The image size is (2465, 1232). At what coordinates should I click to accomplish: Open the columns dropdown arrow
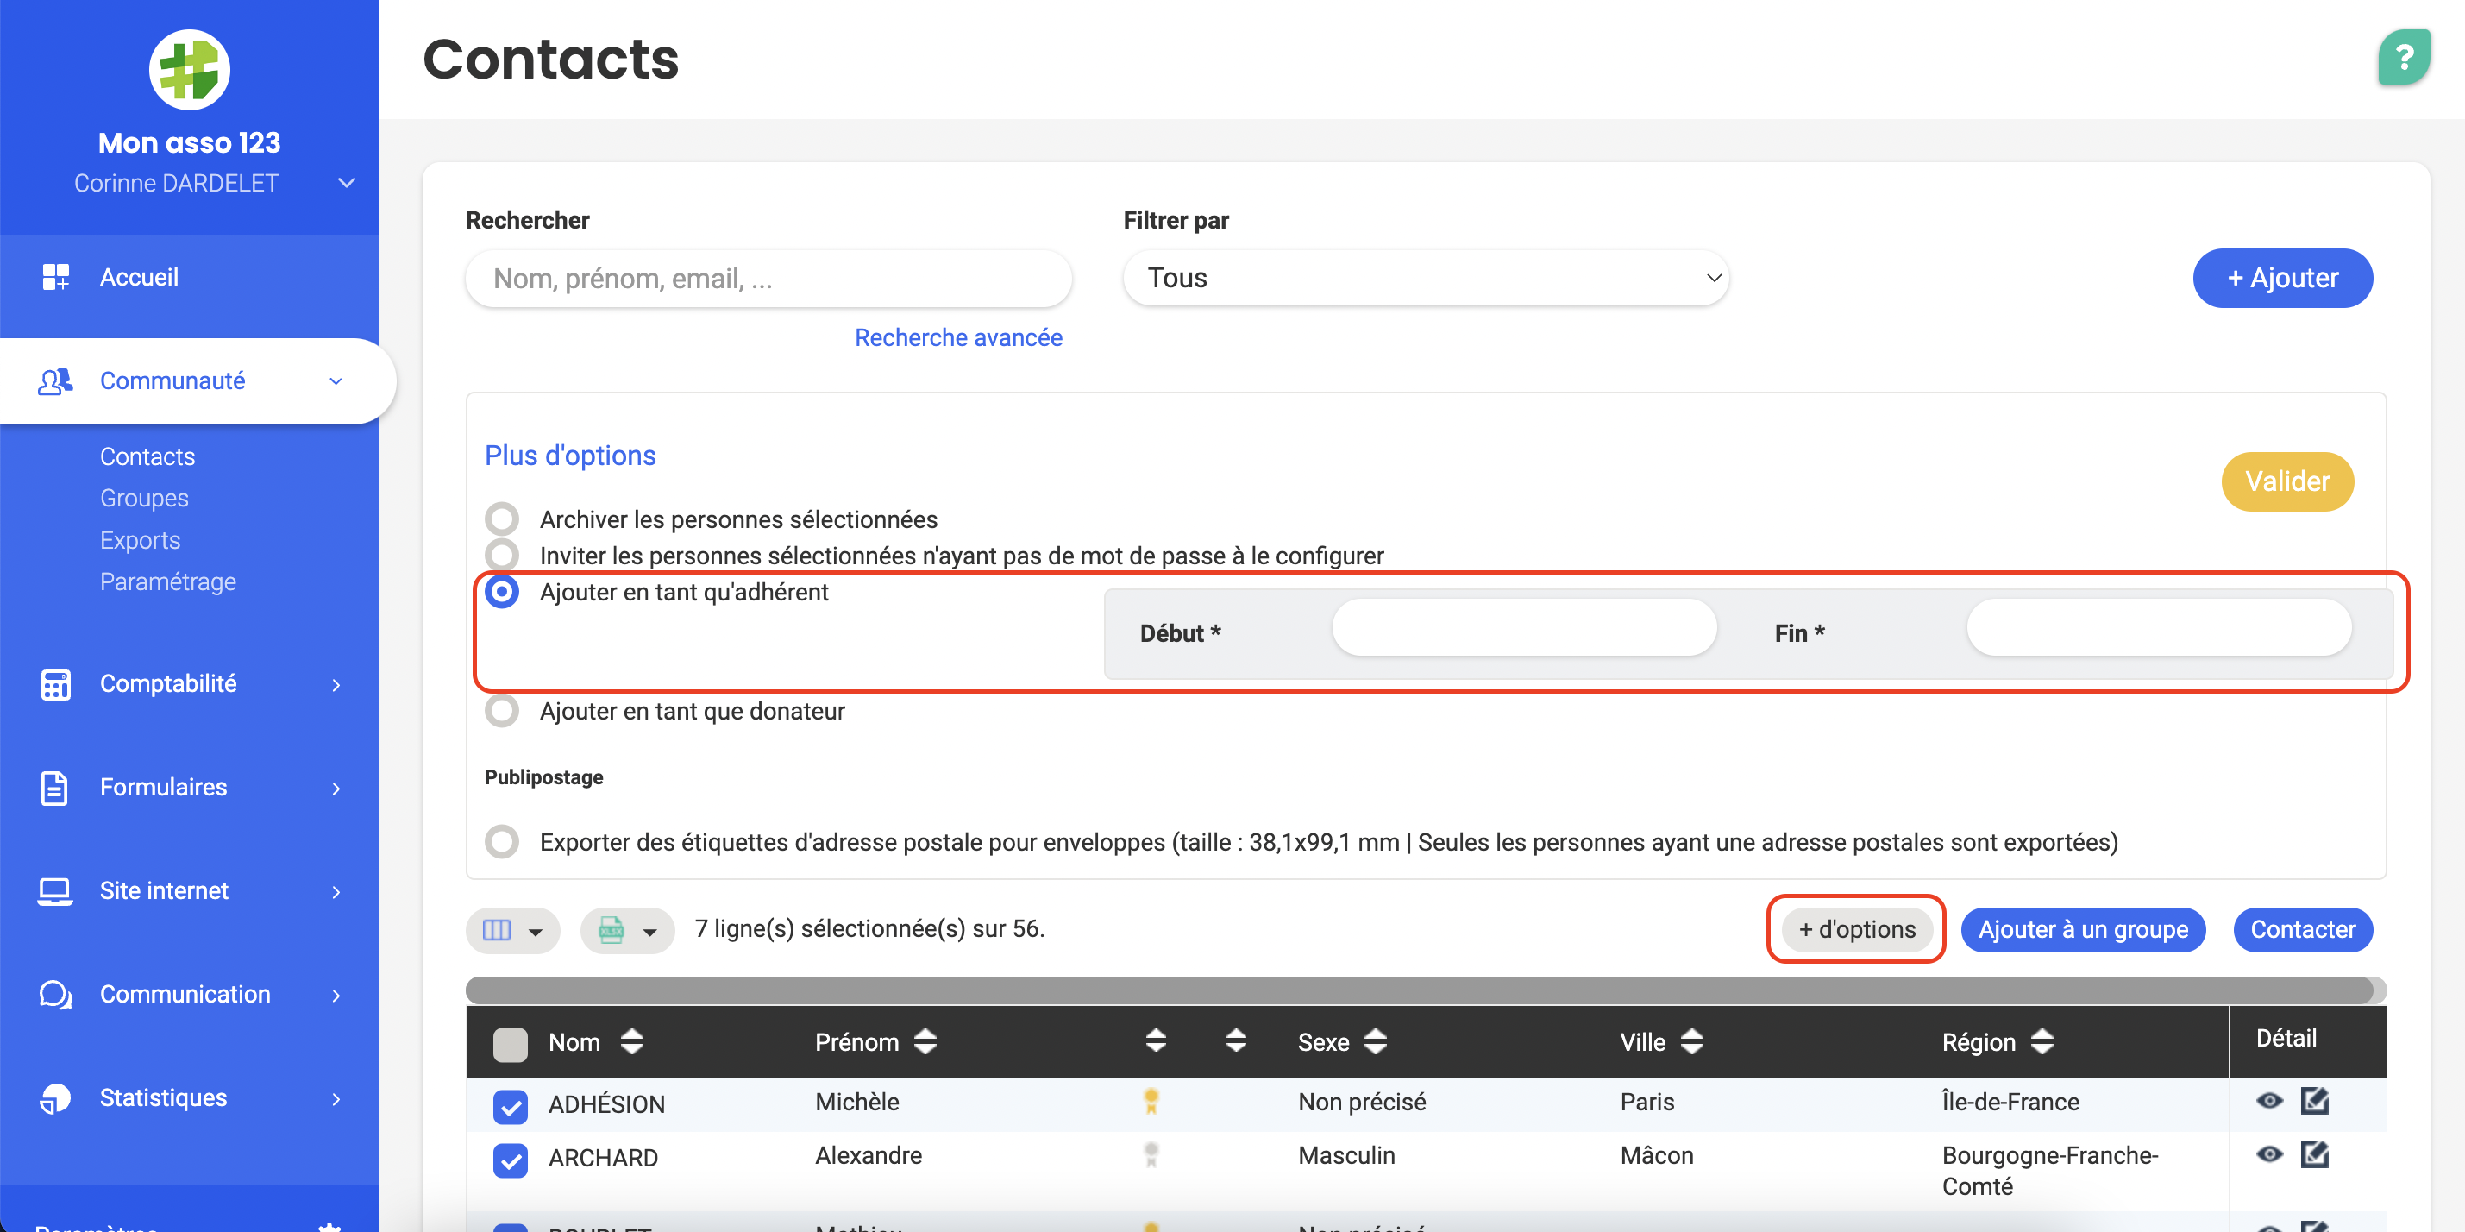pyautogui.click(x=536, y=932)
